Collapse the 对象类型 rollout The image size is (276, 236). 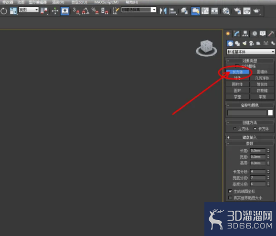(250, 61)
